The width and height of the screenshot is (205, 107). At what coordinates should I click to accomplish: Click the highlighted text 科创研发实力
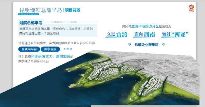point(42,57)
